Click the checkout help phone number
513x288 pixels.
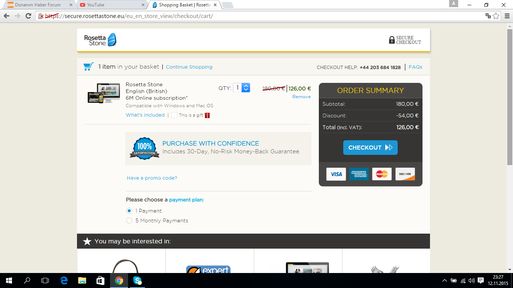(x=380, y=67)
